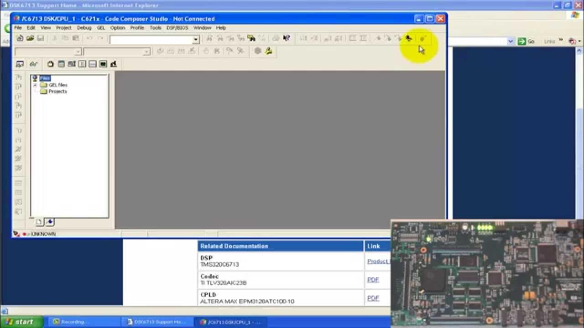Open the Debug menu
The image size is (584, 328).
84,28
